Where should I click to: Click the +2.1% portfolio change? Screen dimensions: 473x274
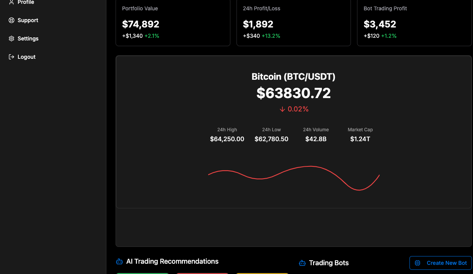tap(152, 36)
